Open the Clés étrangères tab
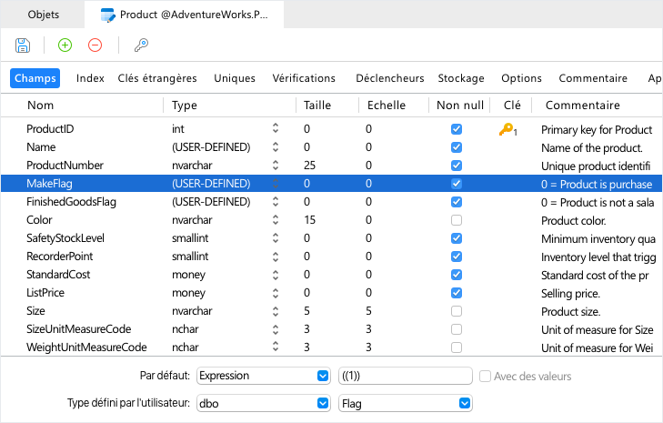 coord(157,78)
